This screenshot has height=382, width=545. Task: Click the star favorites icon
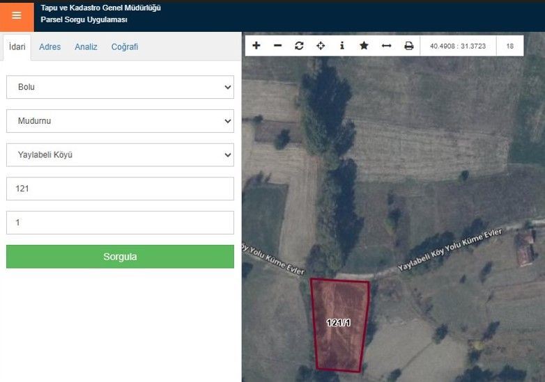pyautogui.click(x=364, y=46)
